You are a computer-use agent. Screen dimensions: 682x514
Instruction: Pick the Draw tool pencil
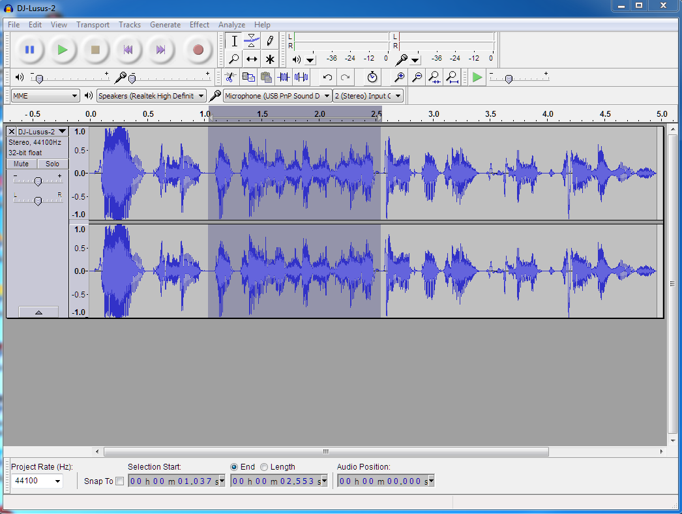click(x=269, y=40)
